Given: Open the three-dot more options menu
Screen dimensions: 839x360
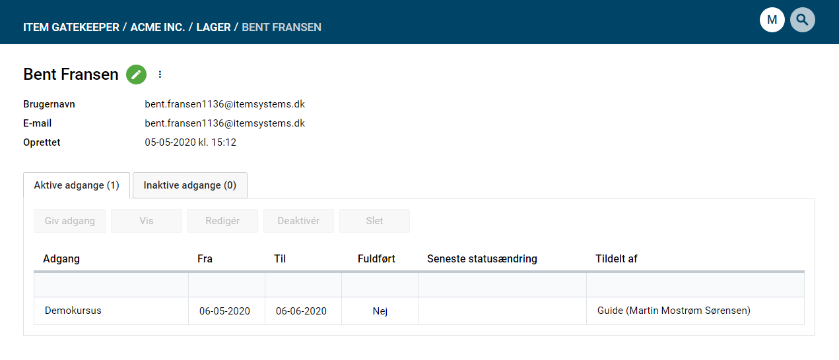Looking at the screenshot, I should (x=160, y=75).
